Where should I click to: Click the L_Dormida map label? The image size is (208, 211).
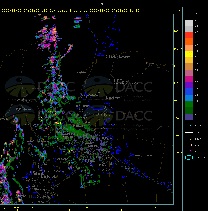tap(142, 174)
